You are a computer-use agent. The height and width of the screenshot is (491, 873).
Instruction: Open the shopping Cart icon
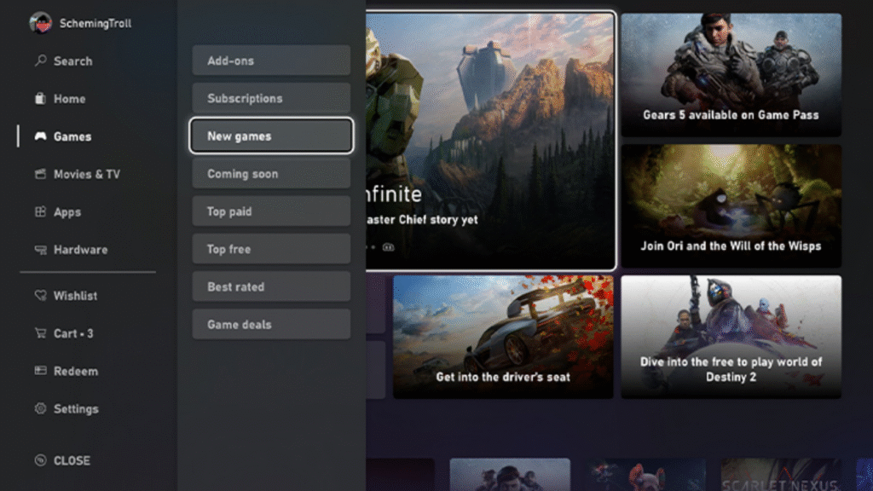coord(40,333)
